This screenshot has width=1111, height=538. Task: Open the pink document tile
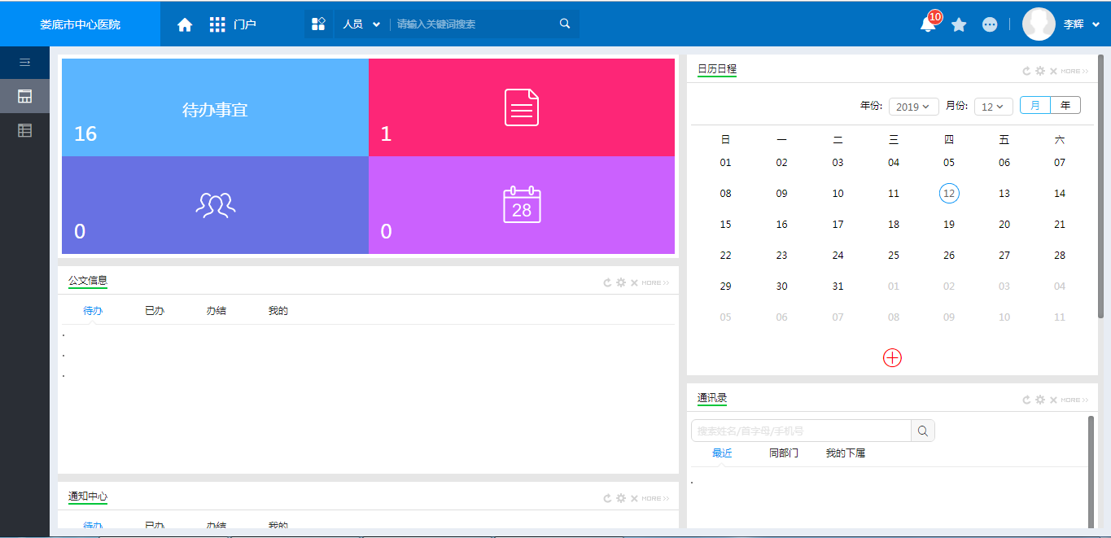click(x=522, y=107)
